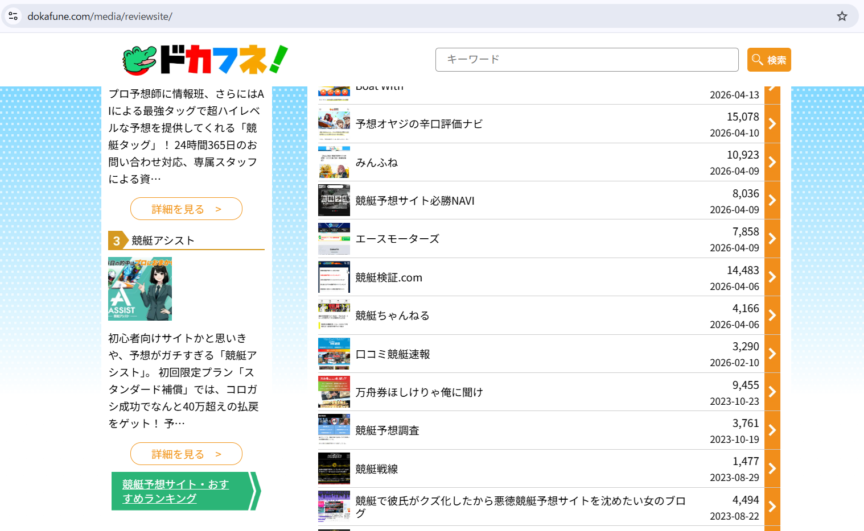
Task: Open site information icon in address bar
Action: (x=14, y=16)
